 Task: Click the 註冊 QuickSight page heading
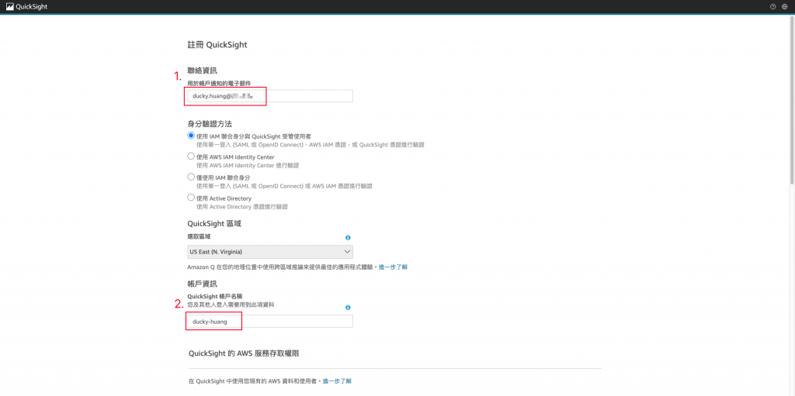tap(217, 45)
